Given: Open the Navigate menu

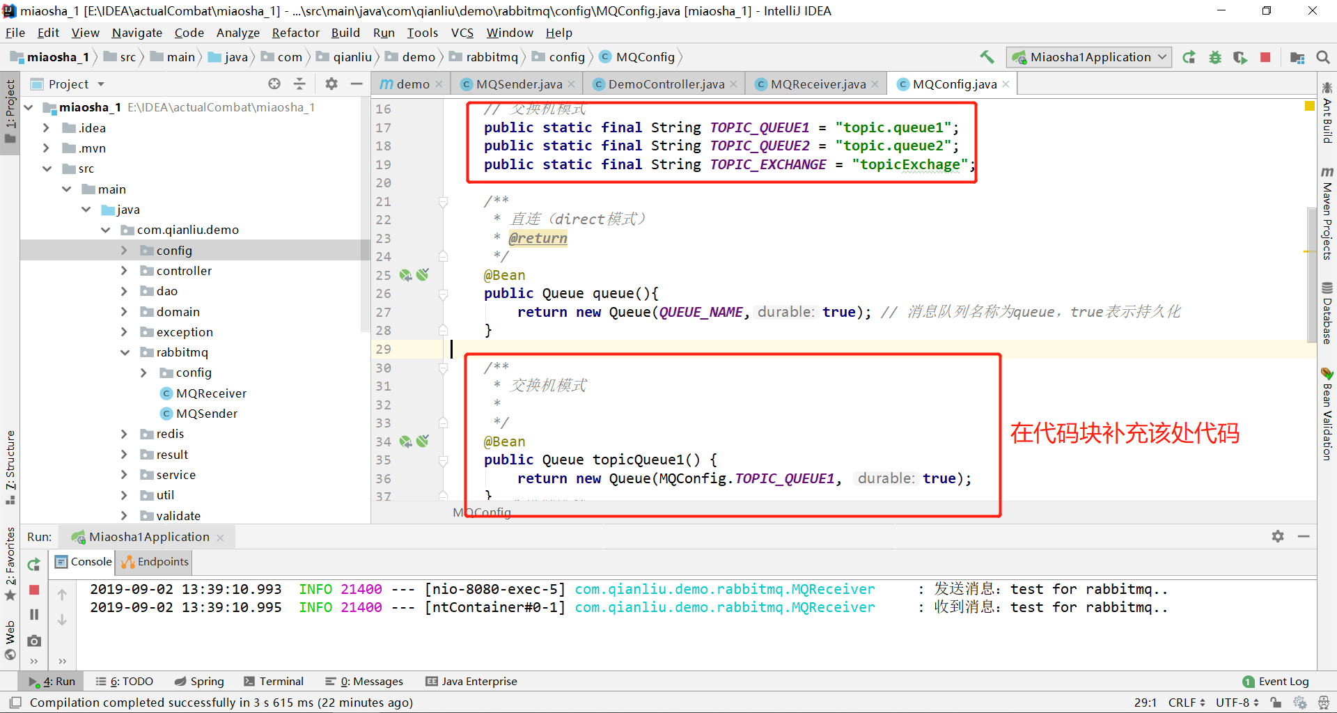Looking at the screenshot, I should (x=136, y=33).
